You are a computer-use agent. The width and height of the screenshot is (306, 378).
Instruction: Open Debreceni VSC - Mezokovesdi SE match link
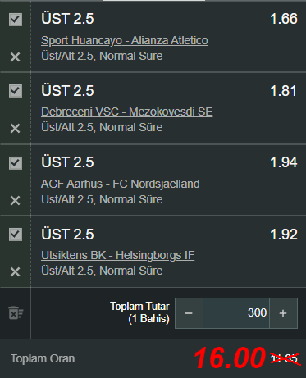point(127,112)
